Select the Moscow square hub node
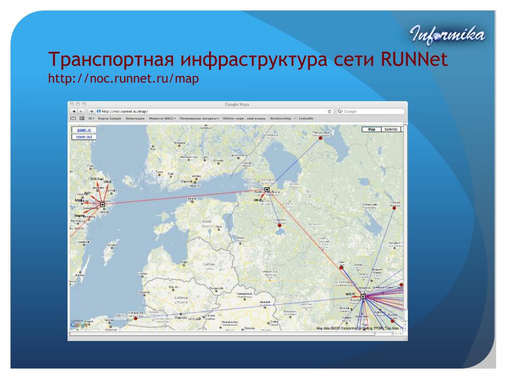The image size is (505, 379). pos(363,297)
